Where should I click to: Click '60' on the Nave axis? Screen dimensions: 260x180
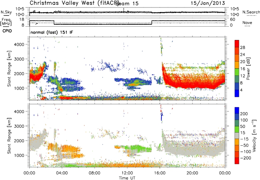click(x=232, y=19)
